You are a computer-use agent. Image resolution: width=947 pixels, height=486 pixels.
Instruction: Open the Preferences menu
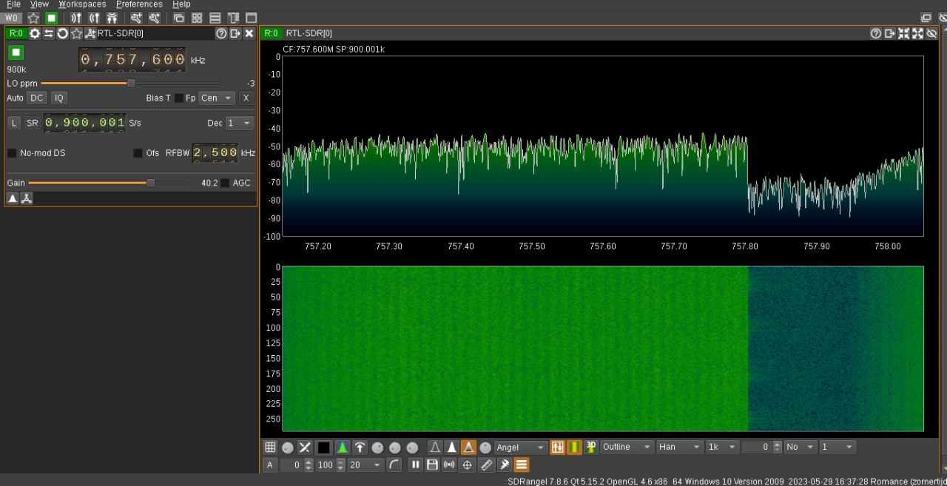pyautogui.click(x=138, y=4)
